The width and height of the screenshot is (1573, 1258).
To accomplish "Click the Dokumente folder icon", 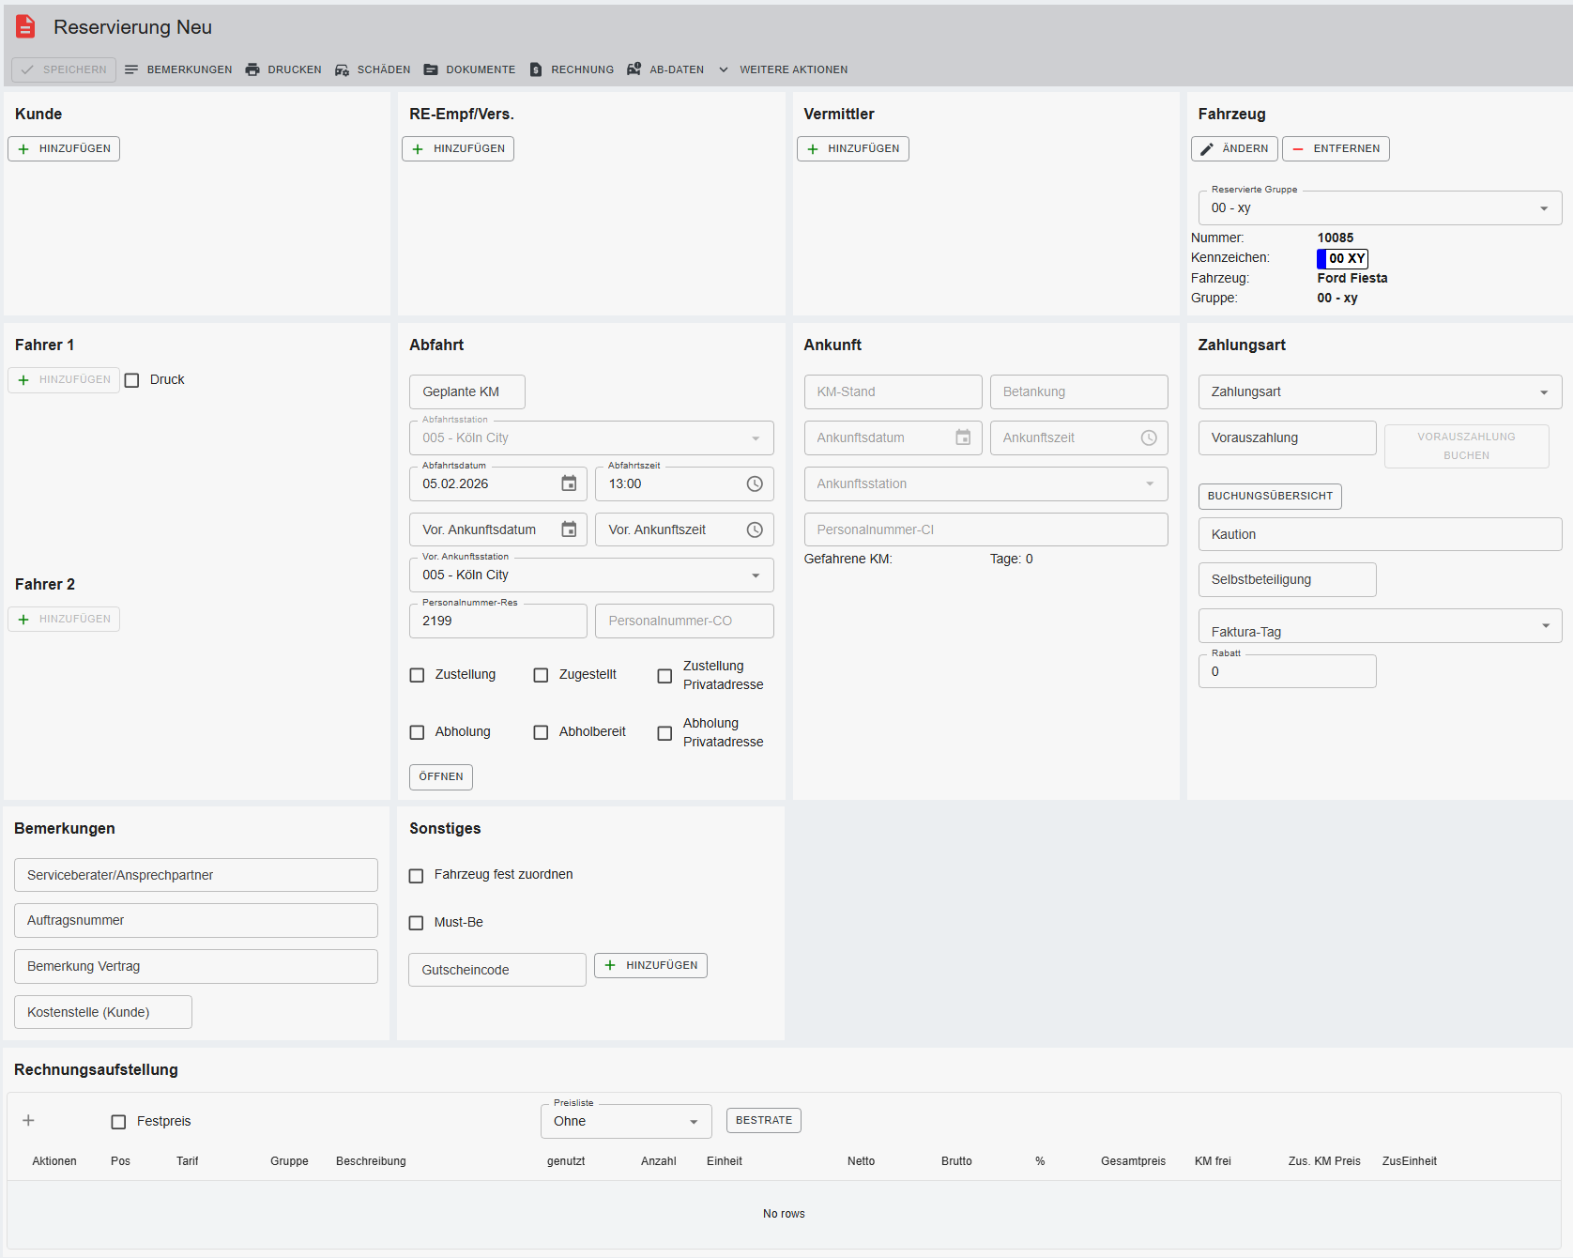I will 431,69.
